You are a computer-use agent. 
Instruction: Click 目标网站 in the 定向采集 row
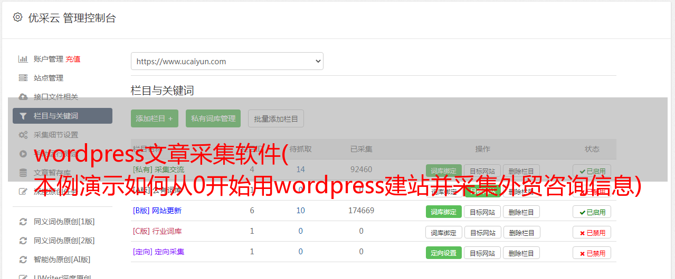pyautogui.click(x=482, y=253)
